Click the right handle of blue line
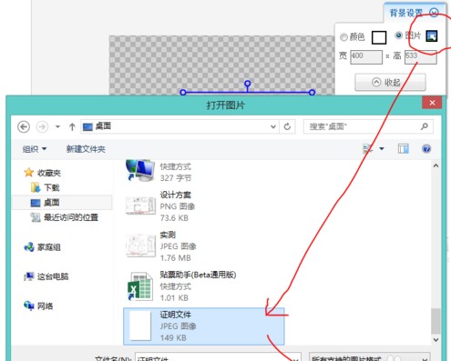 312,92
